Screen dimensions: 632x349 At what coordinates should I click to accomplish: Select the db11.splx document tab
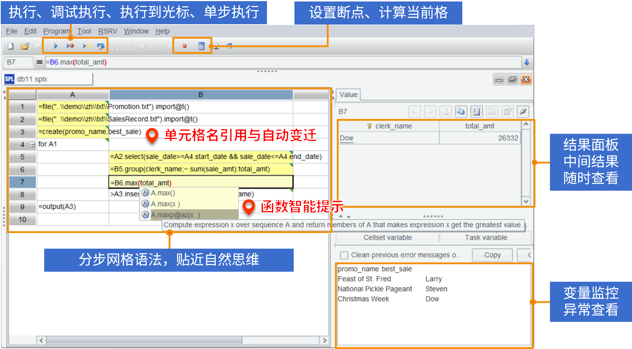[x=48, y=79]
